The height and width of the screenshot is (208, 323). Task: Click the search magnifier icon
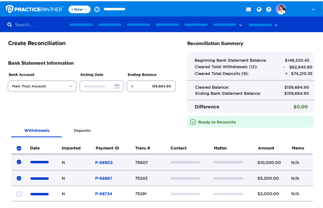[10, 25]
